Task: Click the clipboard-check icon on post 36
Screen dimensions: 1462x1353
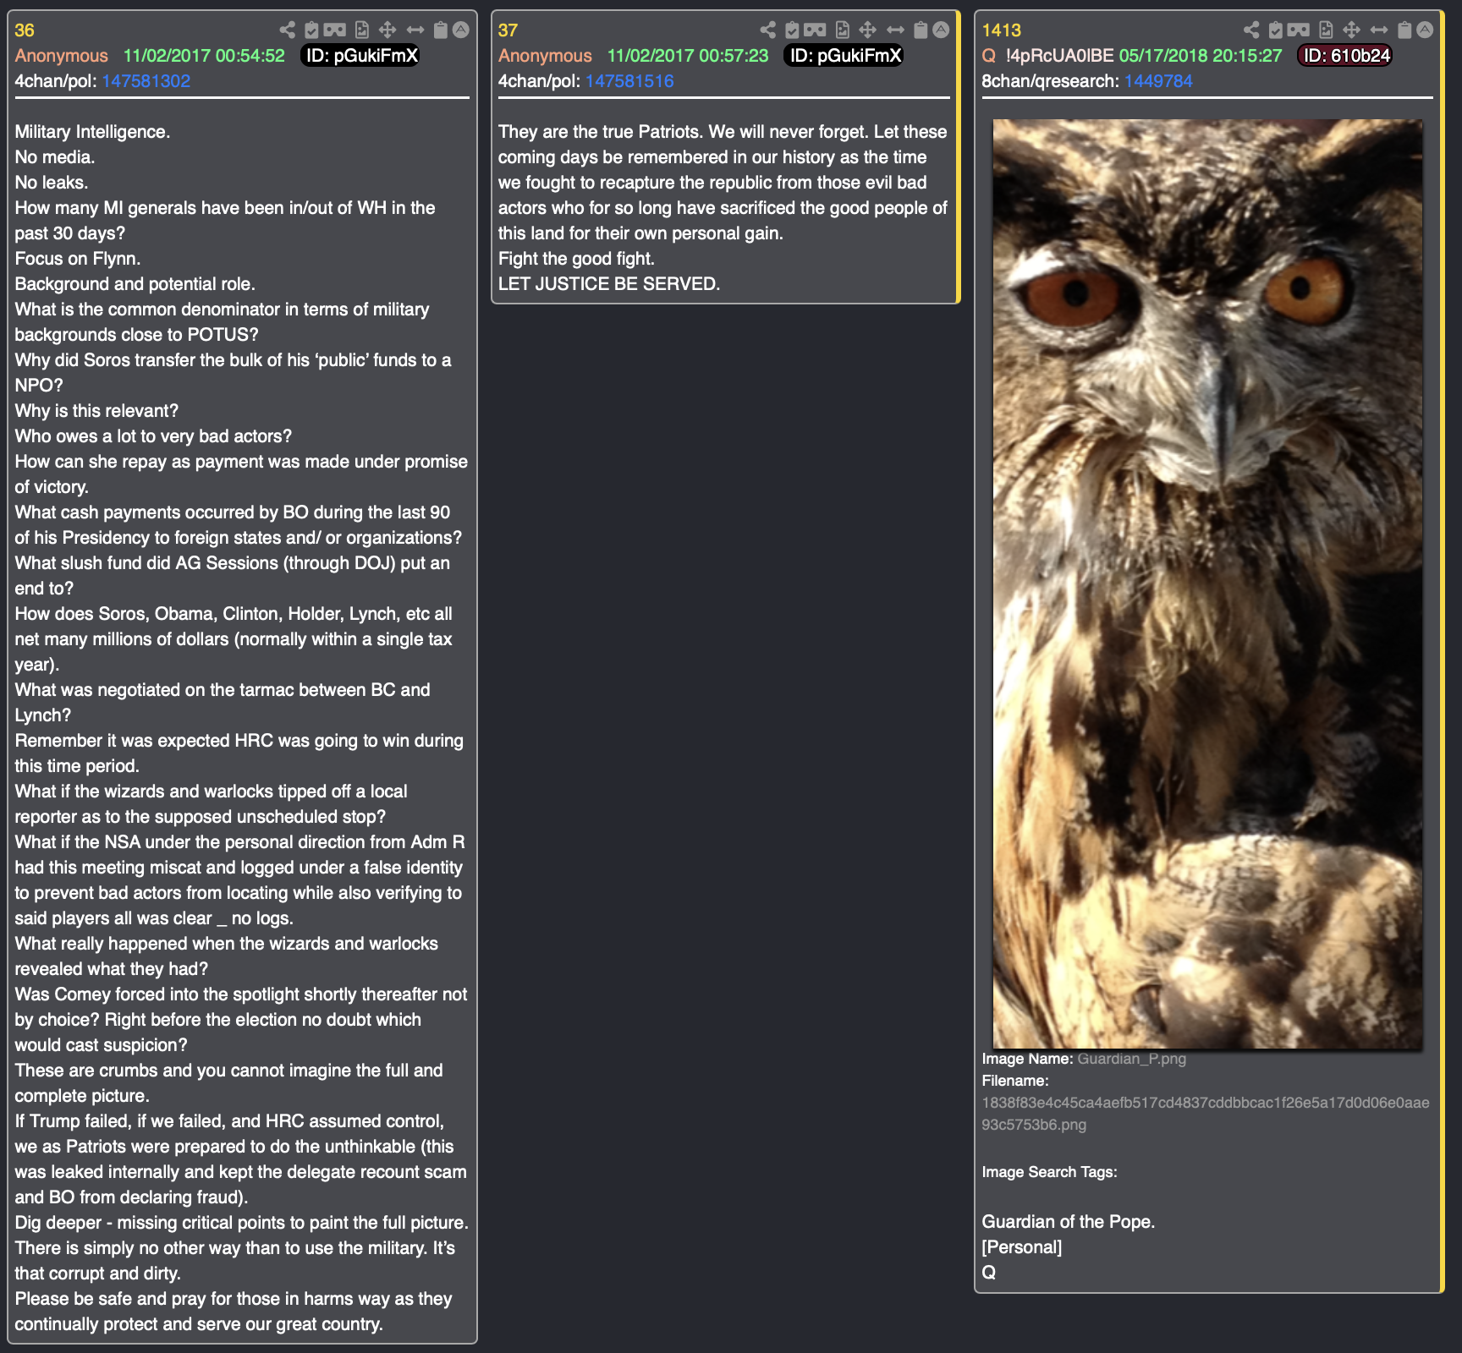Action: pyautogui.click(x=311, y=30)
